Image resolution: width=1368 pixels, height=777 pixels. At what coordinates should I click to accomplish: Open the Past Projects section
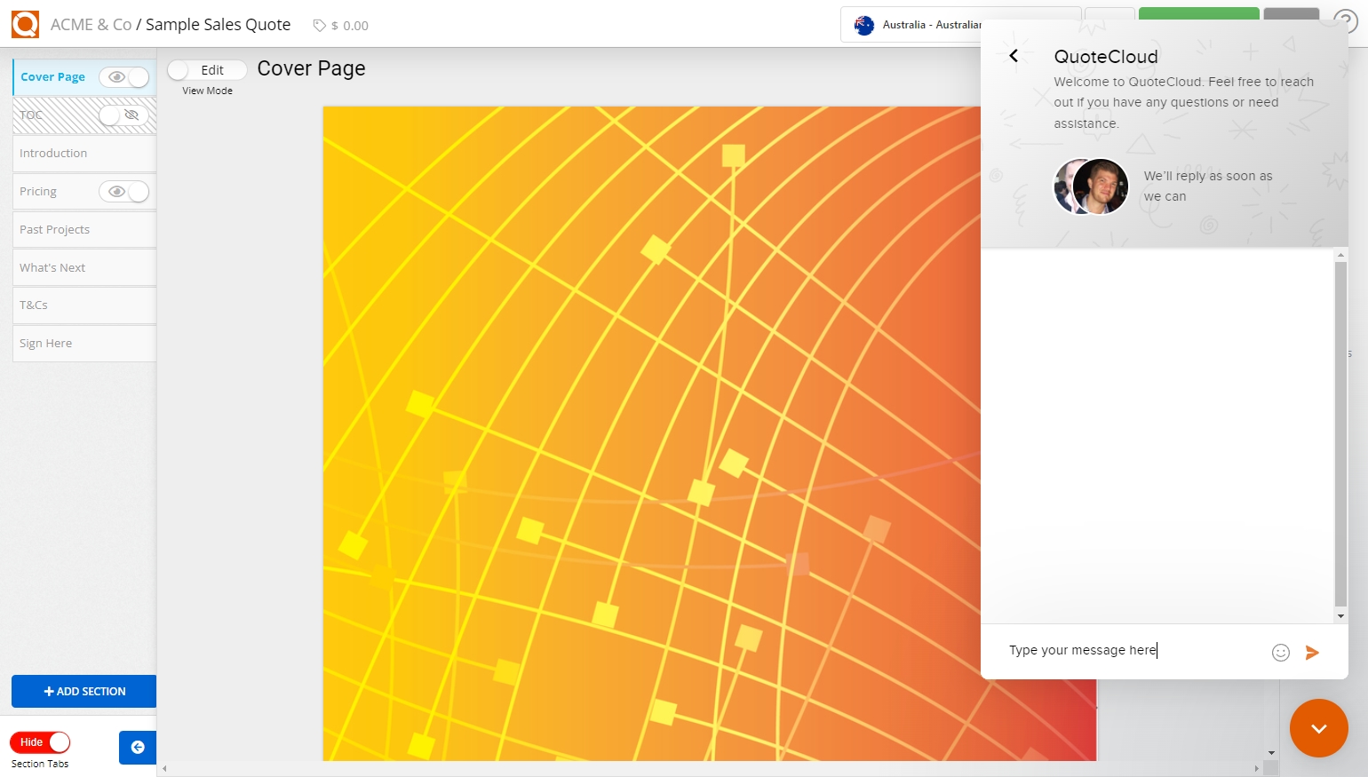55,230
